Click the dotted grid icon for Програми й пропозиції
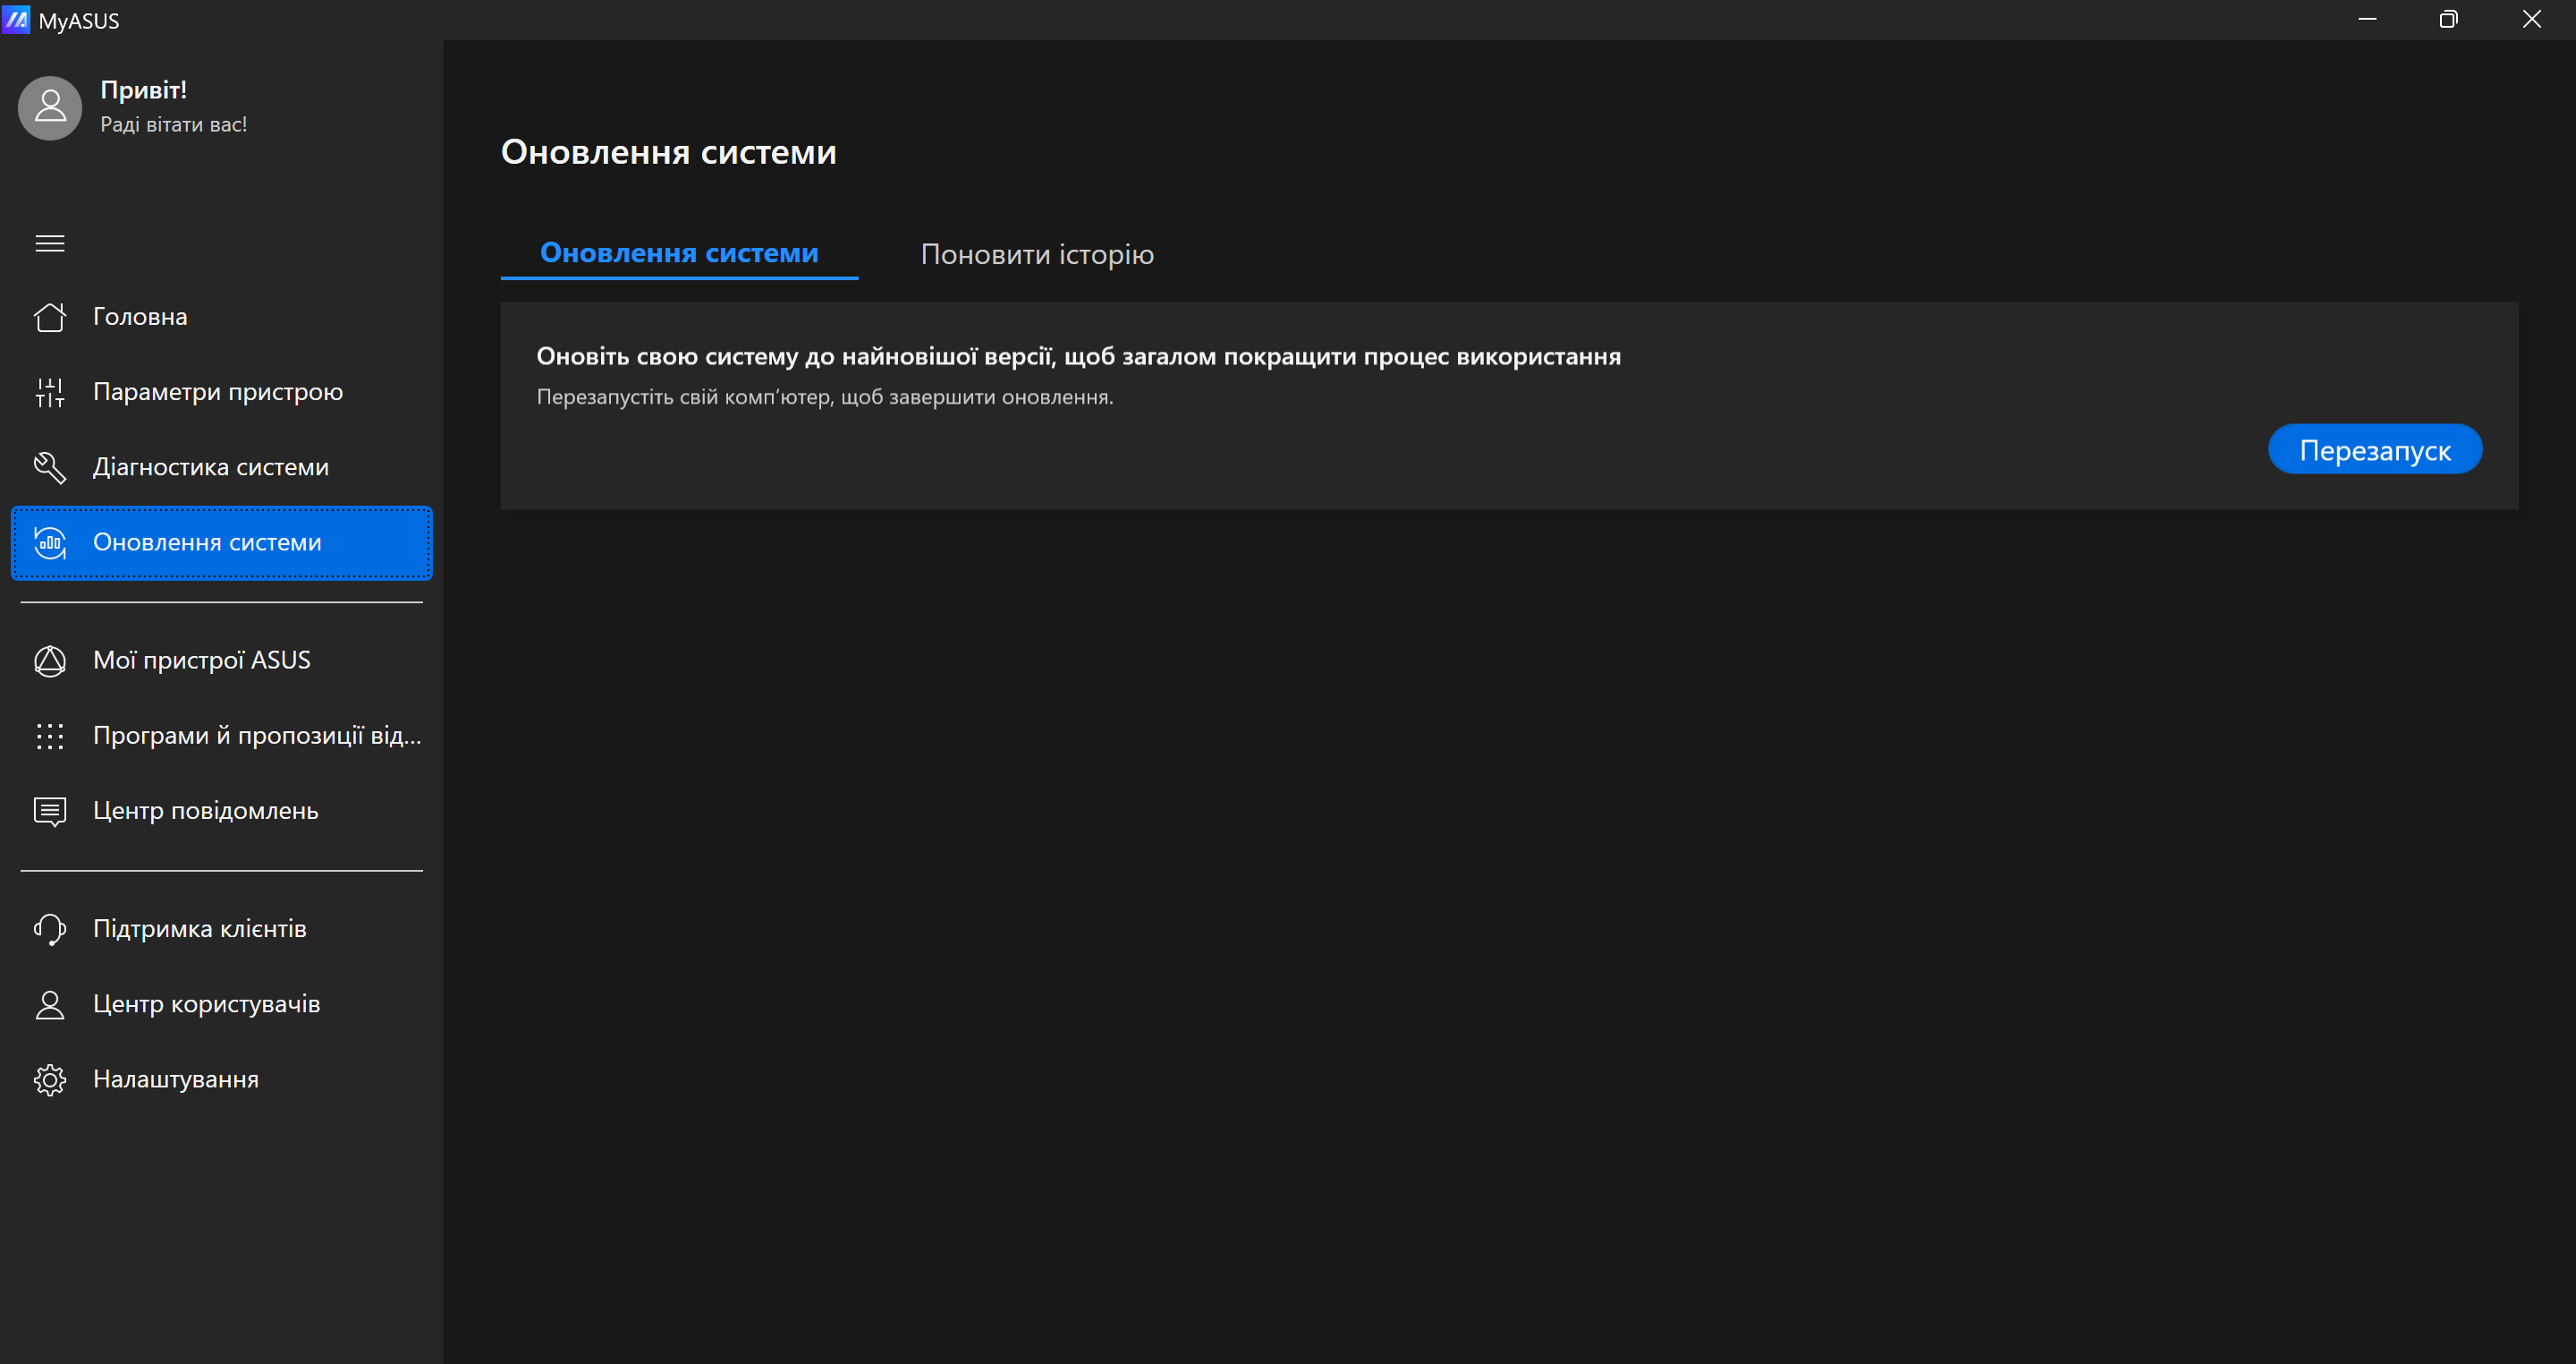Screen dimensions: 2576x1364 click(x=50, y=736)
